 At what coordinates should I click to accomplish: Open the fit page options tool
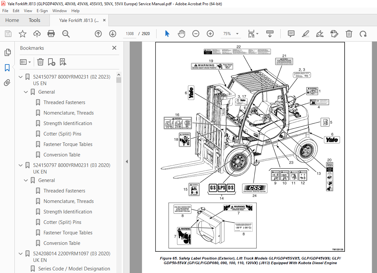[253, 34]
